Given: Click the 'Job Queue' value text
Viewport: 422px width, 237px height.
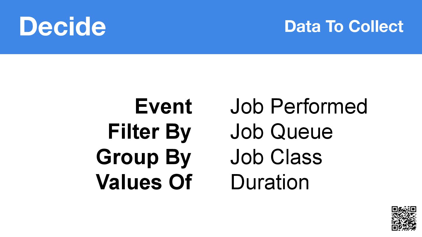Looking at the screenshot, I should [282, 131].
